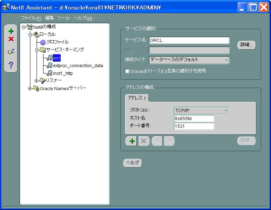Click the blue question mark help icon
This screenshot has width=271, height=210.
11,65
